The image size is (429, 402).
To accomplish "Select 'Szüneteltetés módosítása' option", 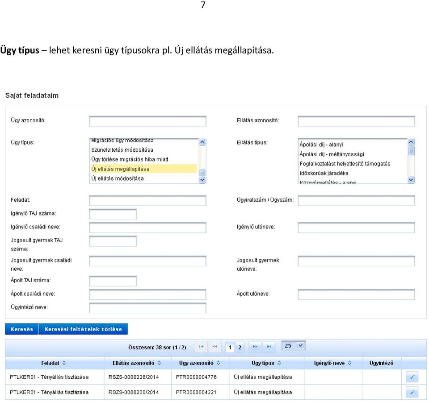I will point(143,149).
